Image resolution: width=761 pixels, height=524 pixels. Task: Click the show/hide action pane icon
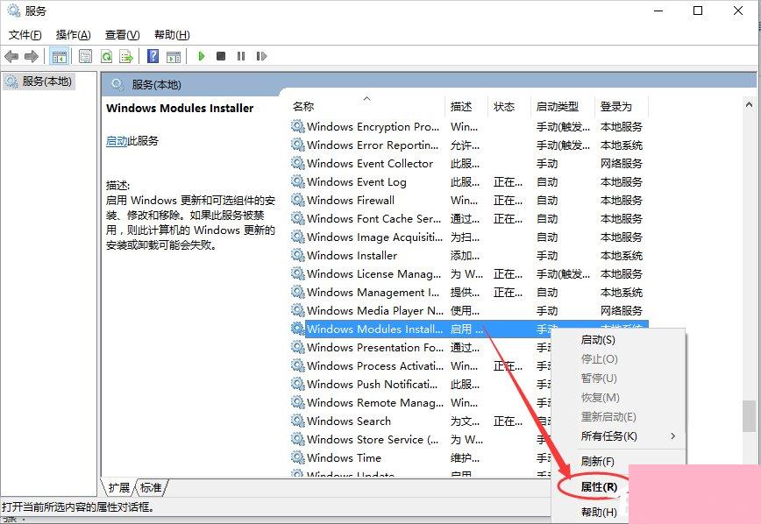pyautogui.click(x=174, y=57)
